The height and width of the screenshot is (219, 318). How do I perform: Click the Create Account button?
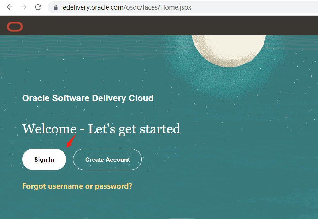coord(107,160)
